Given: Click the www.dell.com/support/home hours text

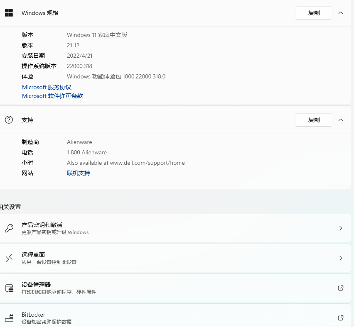Looking at the screenshot, I should pos(126,163).
